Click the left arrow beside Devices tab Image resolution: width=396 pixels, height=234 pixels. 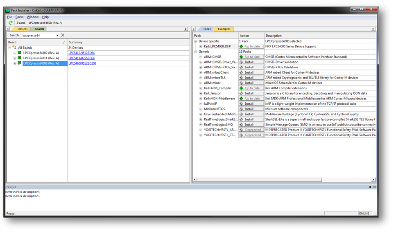click(8, 29)
